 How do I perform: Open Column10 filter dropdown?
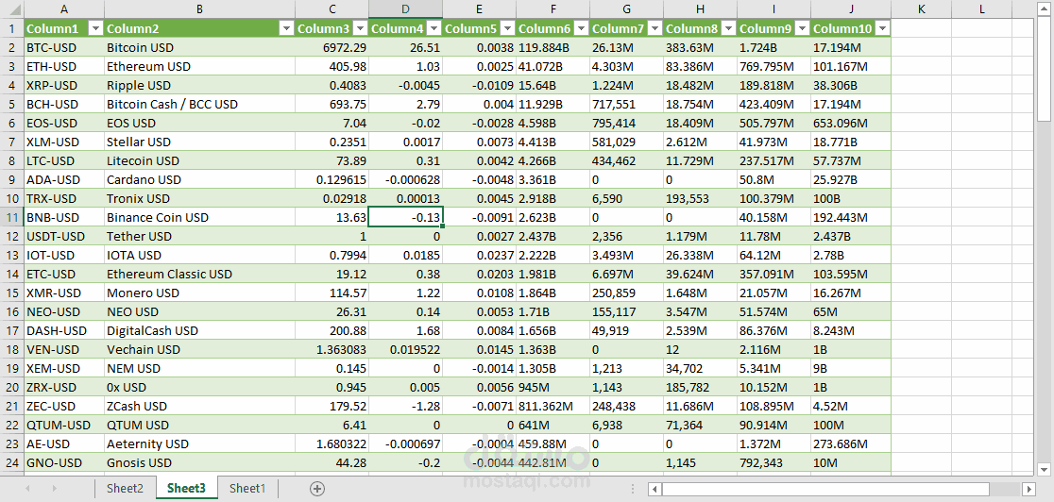883,28
